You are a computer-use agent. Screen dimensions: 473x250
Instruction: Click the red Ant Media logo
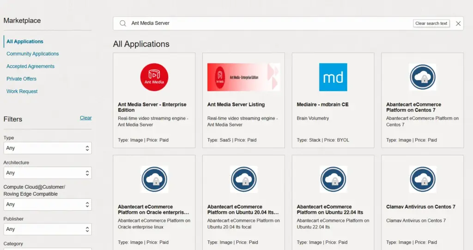pyautogui.click(x=154, y=77)
